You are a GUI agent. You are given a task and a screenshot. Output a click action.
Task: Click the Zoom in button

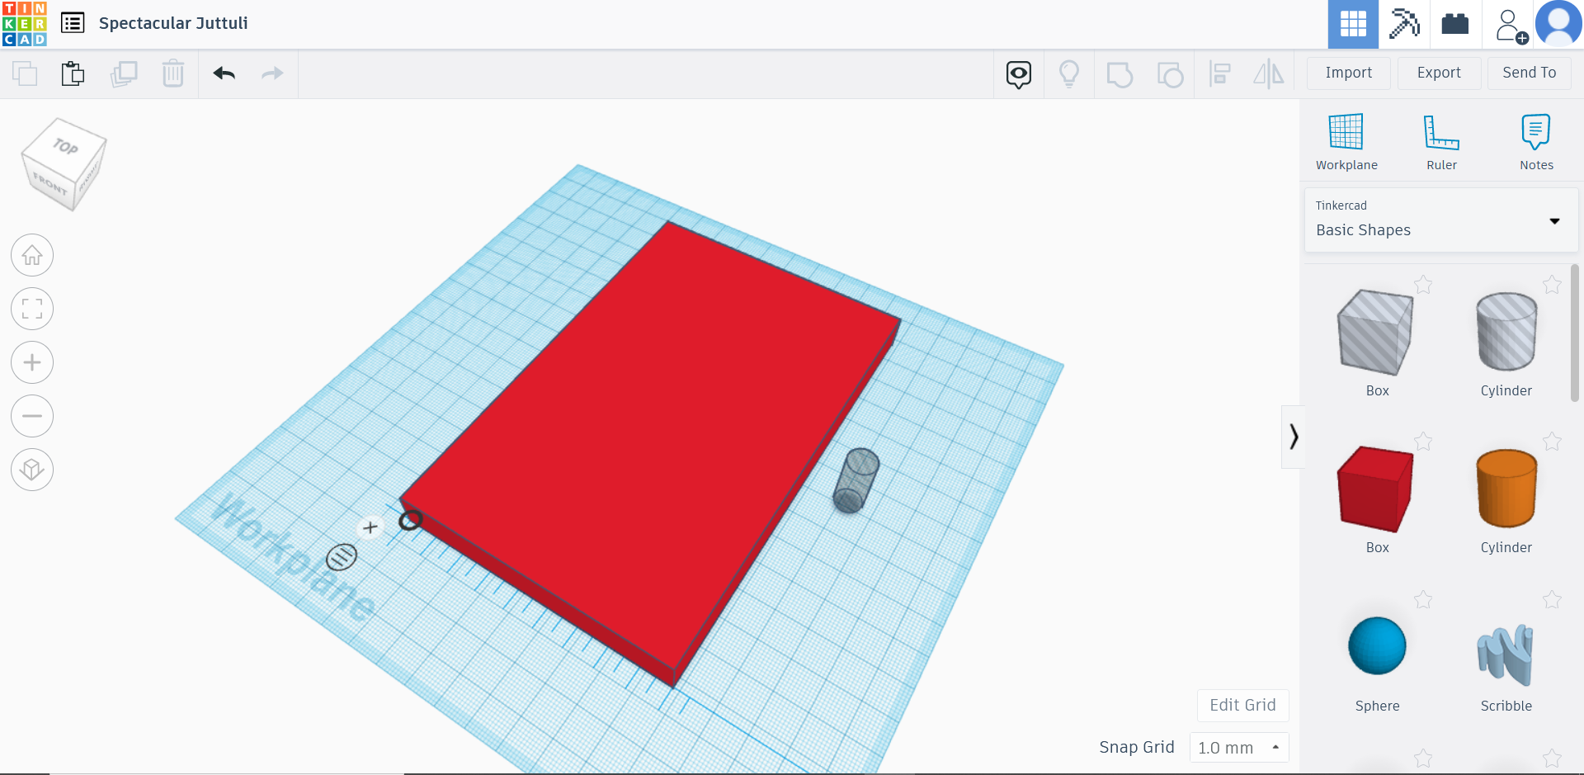click(x=32, y=362)
